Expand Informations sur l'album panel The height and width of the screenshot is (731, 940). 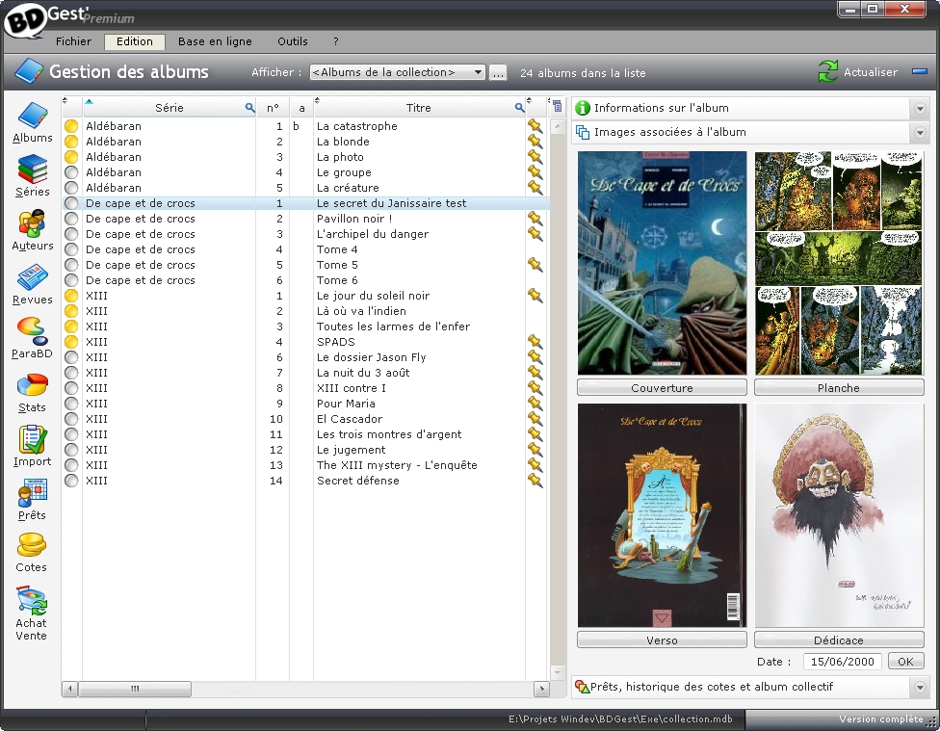pyautogui.click(x=920, y=109)
